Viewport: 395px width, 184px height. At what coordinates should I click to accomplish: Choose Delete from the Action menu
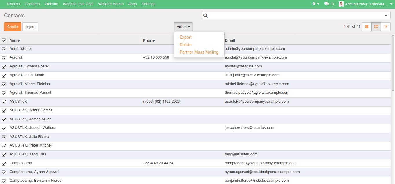185,45
